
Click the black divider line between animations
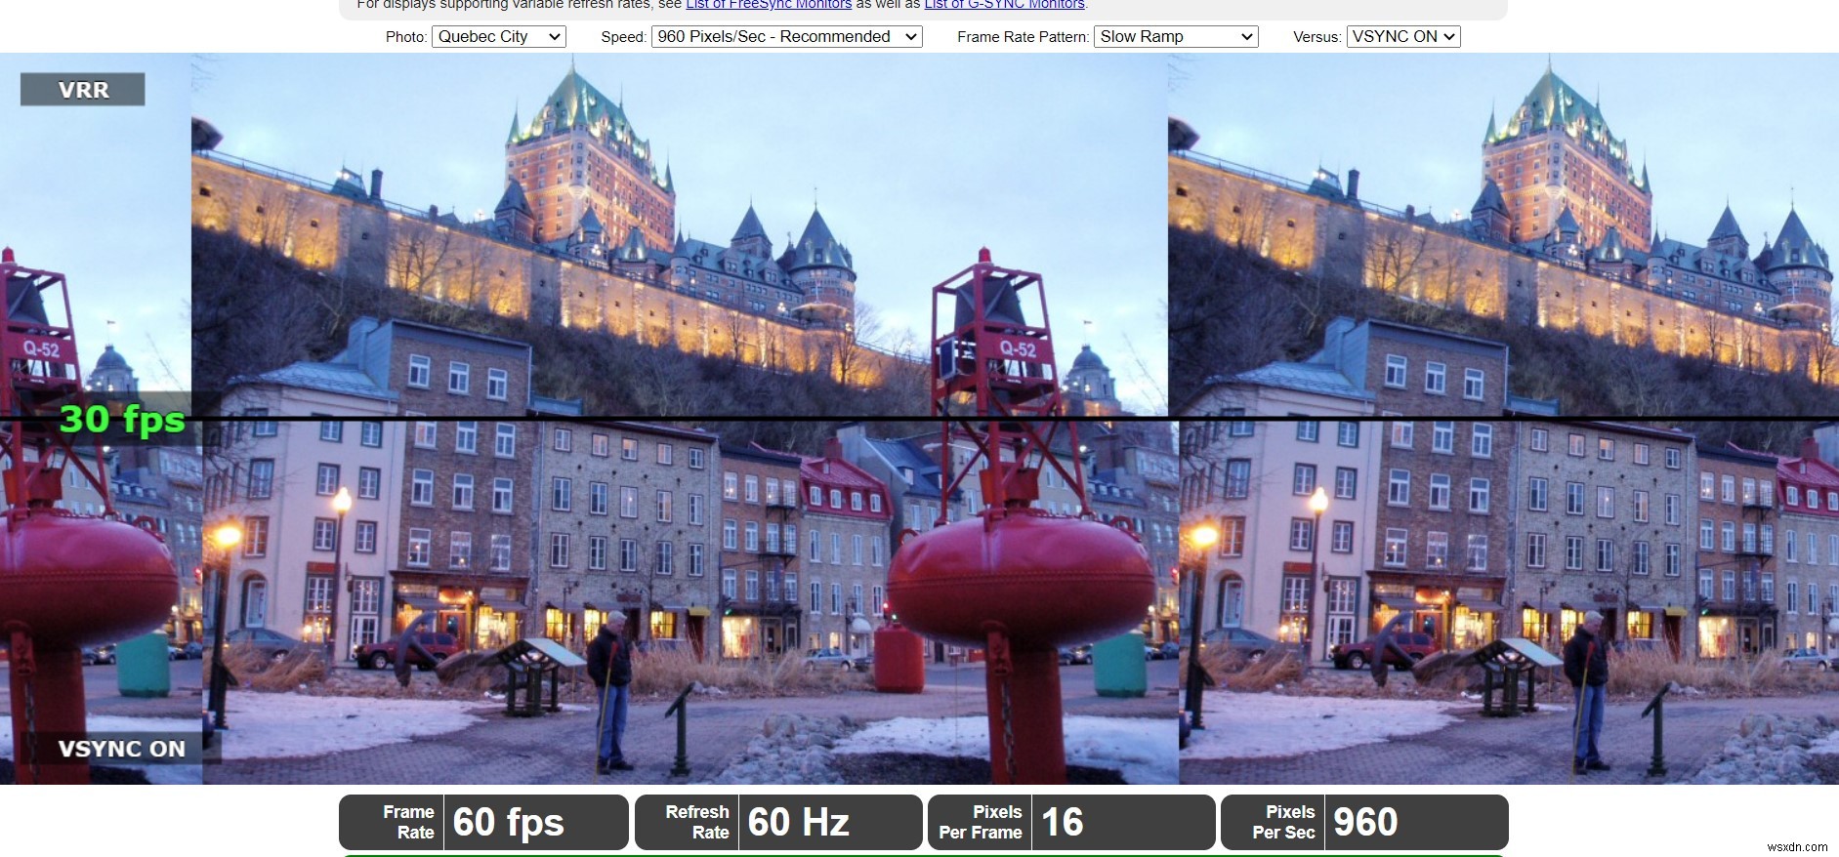(x=684, y=420)
